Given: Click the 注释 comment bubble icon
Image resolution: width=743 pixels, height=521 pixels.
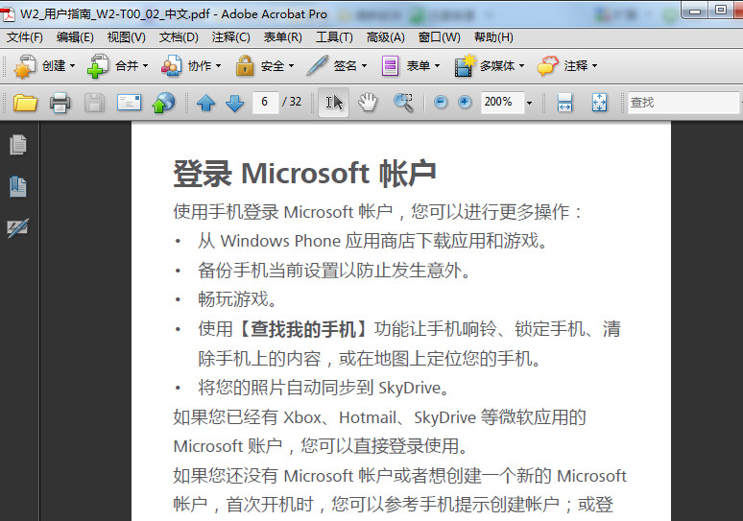Looking at the screenshot, I should point(548,66).
